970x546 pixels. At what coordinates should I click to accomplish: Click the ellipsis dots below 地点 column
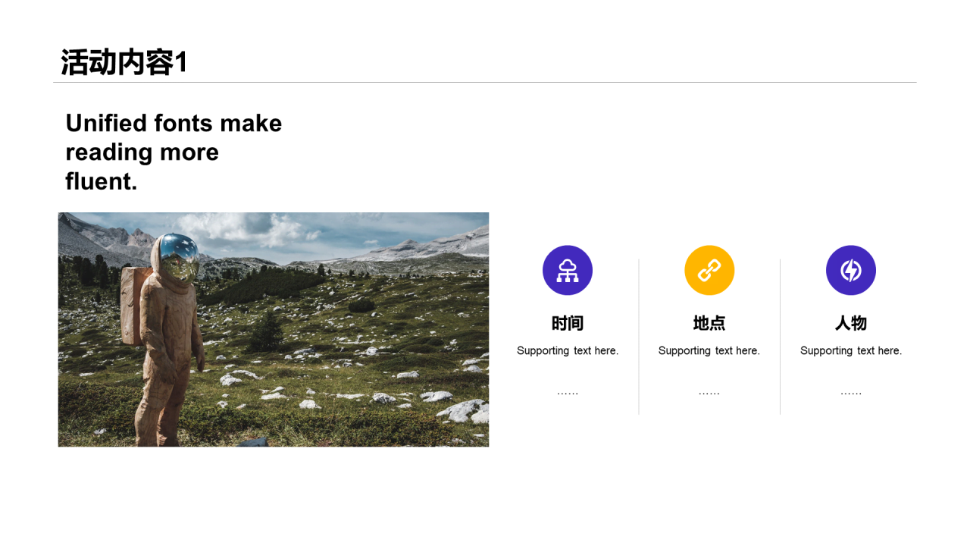709,393
